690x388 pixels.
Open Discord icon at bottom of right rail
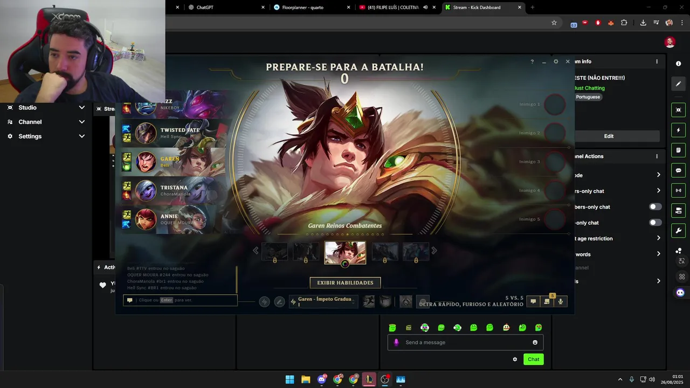coord(680,293)
